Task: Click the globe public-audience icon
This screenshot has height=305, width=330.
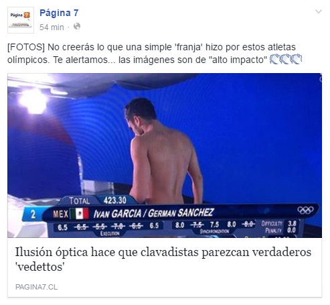Action: click(77, 27)
